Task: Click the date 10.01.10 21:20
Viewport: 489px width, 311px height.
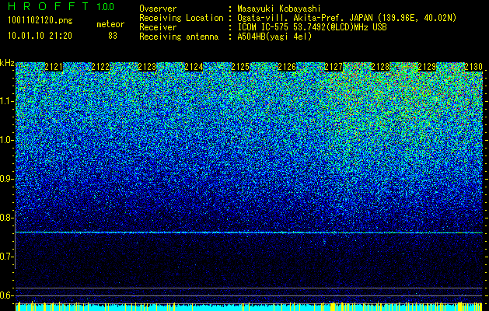Action: [x=40, y=36]
